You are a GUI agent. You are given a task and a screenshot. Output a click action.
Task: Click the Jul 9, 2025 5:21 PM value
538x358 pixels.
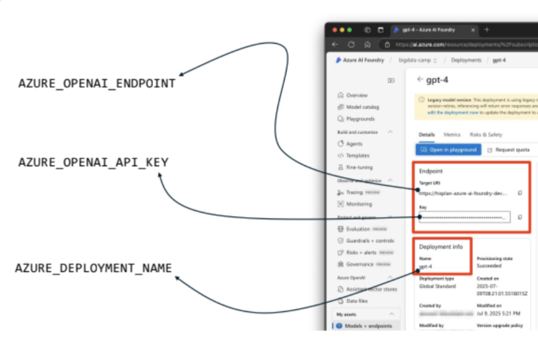click(498, 313)
